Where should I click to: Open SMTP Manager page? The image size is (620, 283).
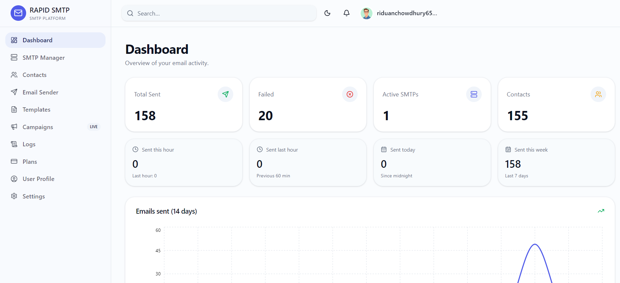coord(56,57)
